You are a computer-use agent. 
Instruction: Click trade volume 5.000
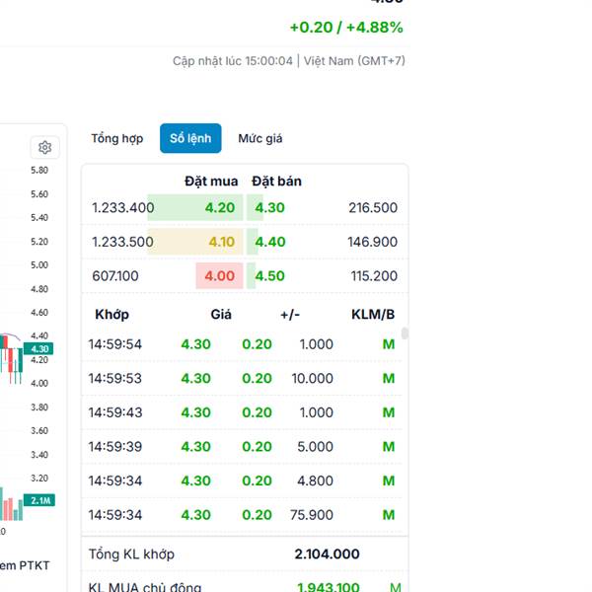pos(316,447)
